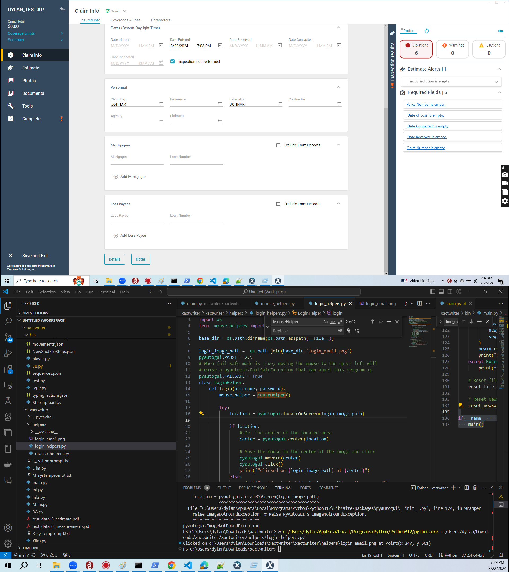Open the Policy Number is empty link

pos(426,104)
